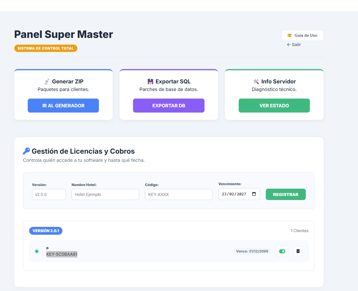358x291 pixels.
Task: Click the trash delete license icon
Action: tap(298, 251)
